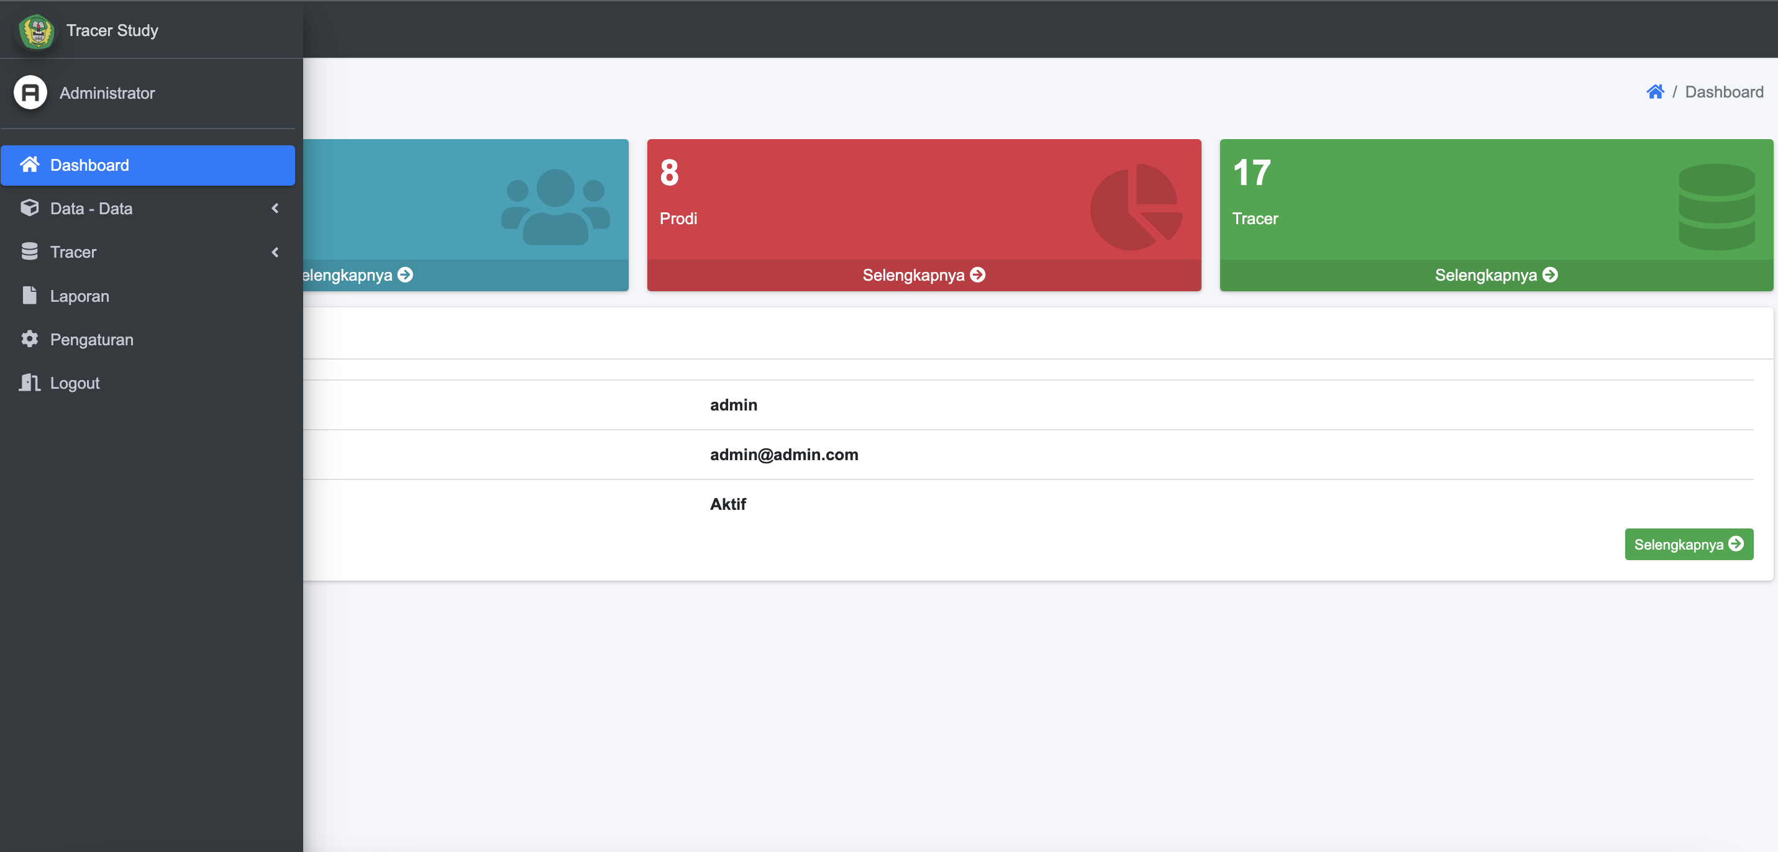The image size is (1778, 852).
Task: Click the pie chart icon on Prodi card
Action: coord(1136,206)
